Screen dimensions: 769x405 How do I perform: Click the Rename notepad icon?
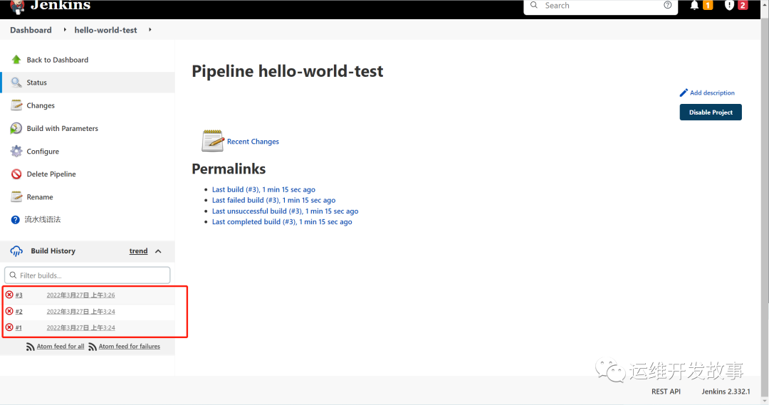click(x=16, y=196)
